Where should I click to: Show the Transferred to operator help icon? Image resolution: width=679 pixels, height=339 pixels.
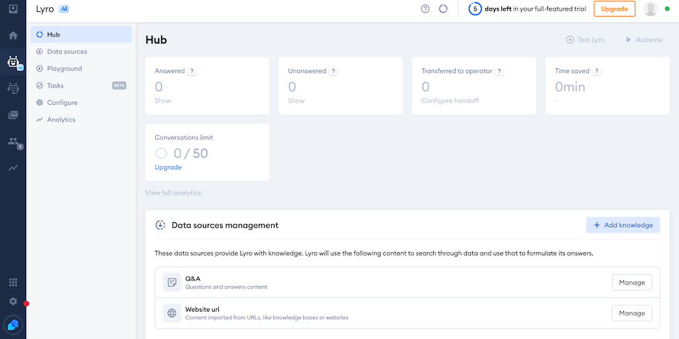pyautogui.click(x=499, y=71)
